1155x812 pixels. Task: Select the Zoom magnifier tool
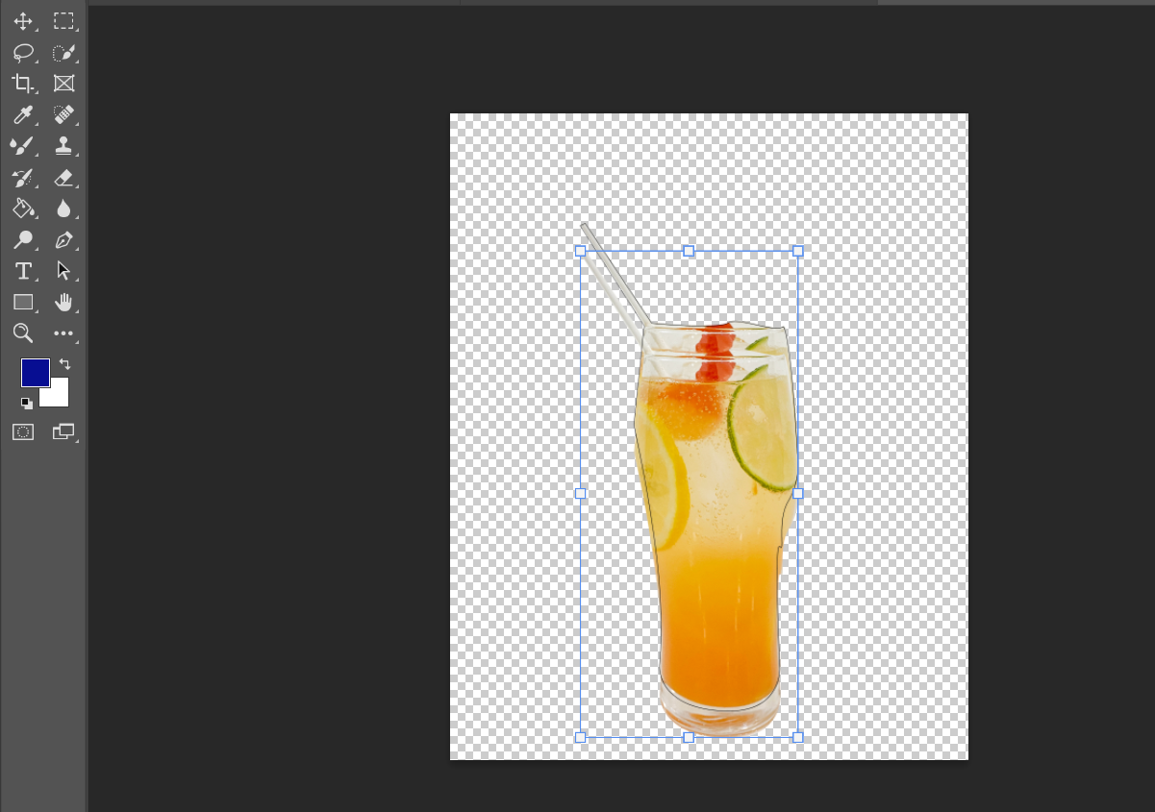23,333
